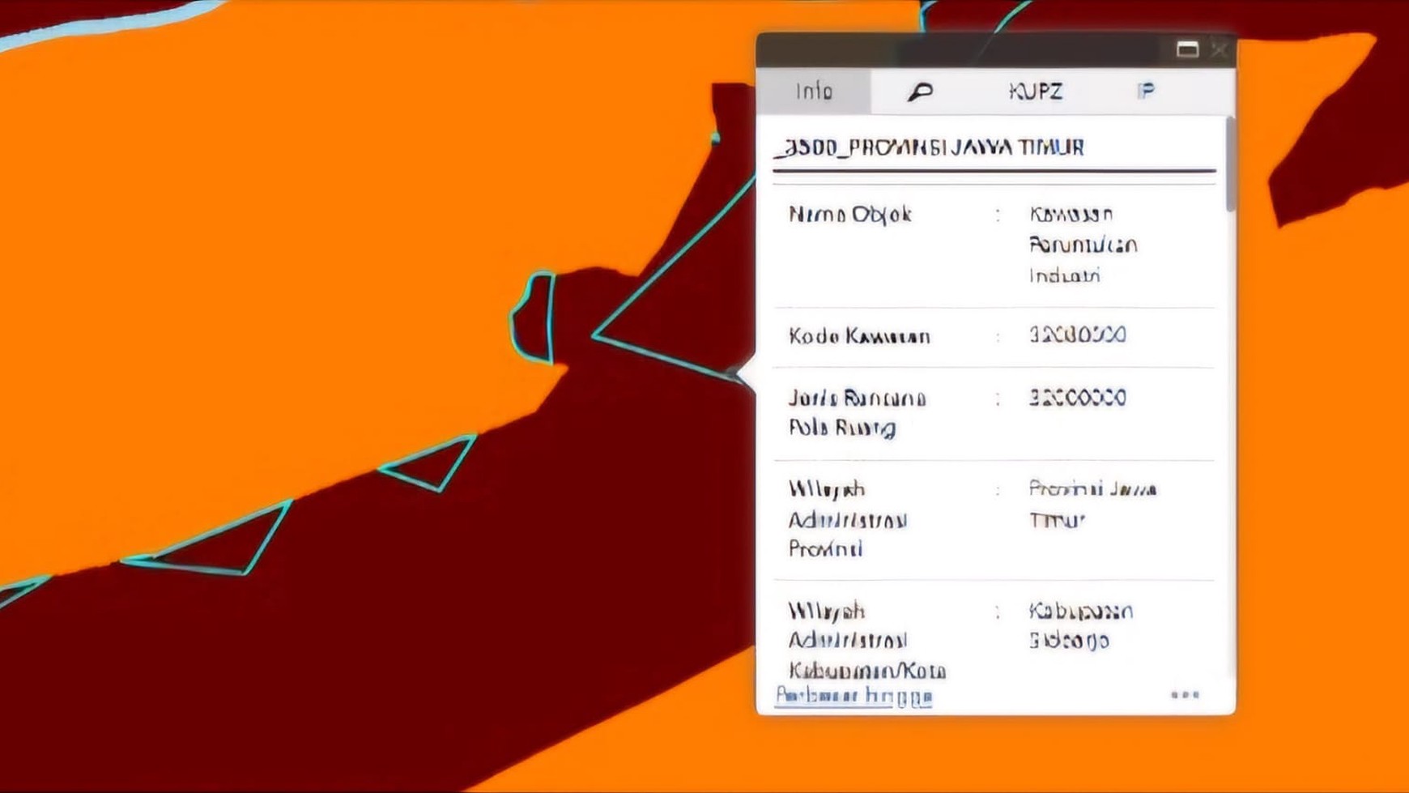Select the '3500_PROVINSI JAWA TIMUR' popup title

(x=929, y=147)
